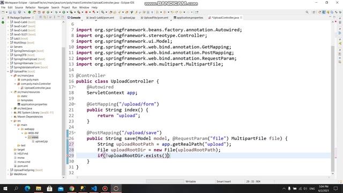Click Writable in status bar
Viewport: 343px width, 193px height.
191,181
